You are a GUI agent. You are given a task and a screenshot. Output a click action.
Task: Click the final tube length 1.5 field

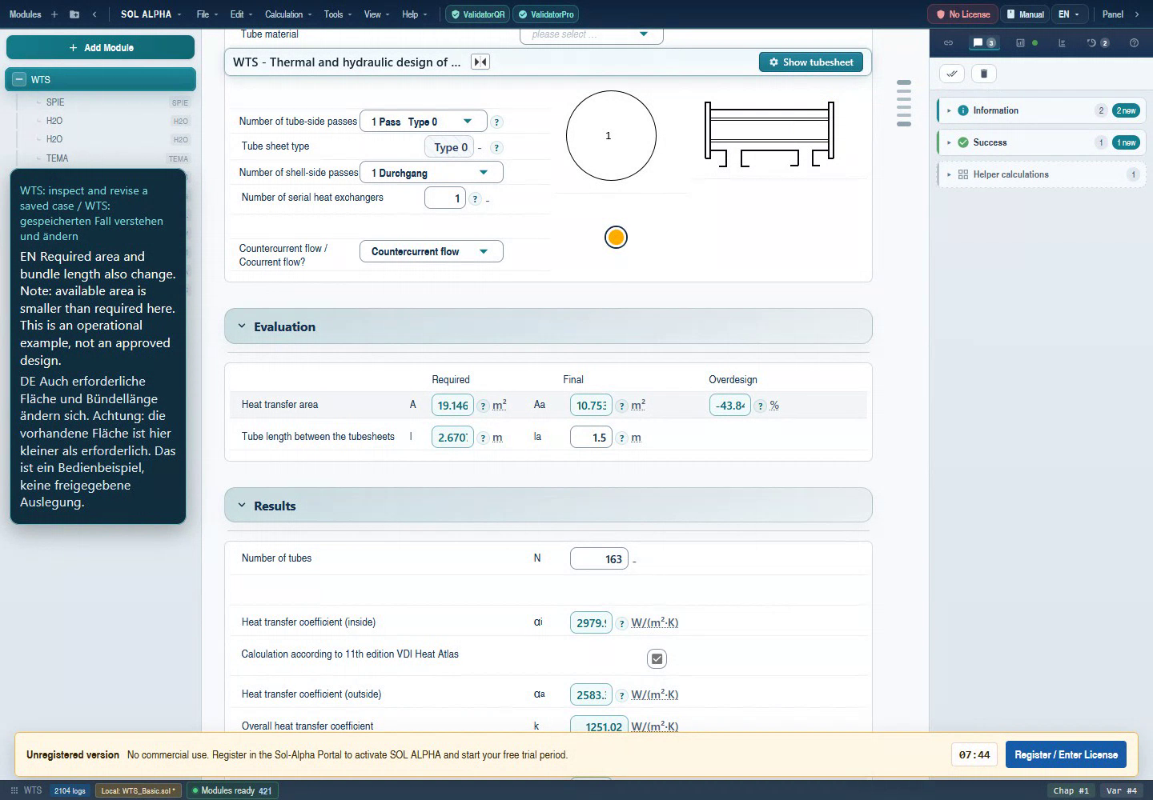click(x=591, y=438)
